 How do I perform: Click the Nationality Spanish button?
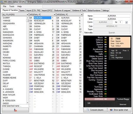pos(112,33)
